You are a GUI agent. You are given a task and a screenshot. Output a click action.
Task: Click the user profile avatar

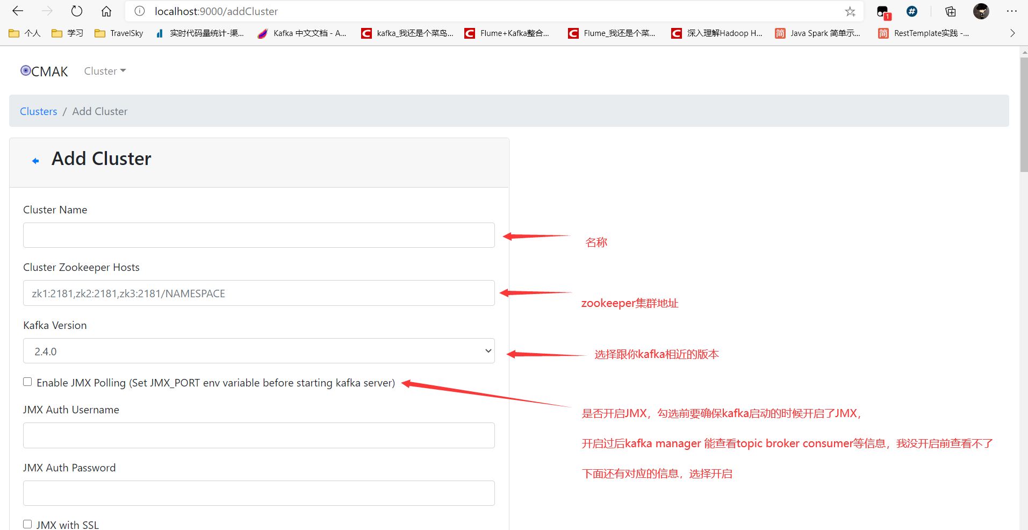coord(981,11)
